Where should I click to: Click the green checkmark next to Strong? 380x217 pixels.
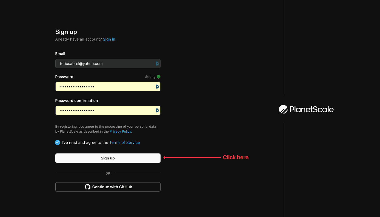(158, 76)
